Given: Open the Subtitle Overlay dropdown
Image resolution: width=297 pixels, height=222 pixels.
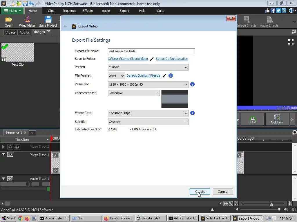Looking at the screenshot, I should [x=148, y=122].
